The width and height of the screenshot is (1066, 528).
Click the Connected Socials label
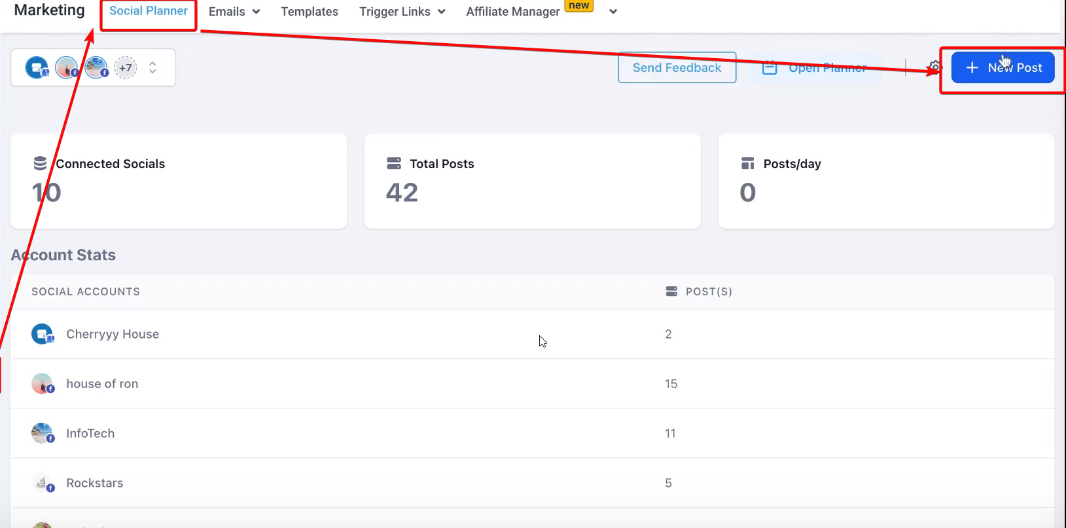pyautogui.click(x=111, y=164)
